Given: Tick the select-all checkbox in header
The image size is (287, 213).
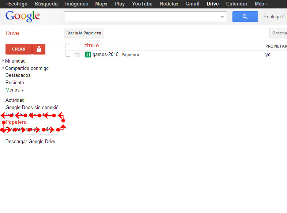Looking at the screenshot, I should pos(68,46).
